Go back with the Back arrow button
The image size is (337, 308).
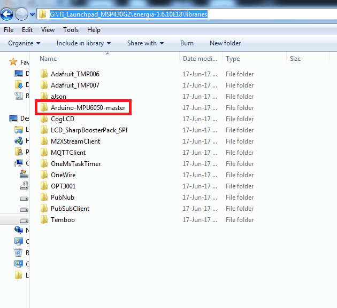(x=7, y=14)
